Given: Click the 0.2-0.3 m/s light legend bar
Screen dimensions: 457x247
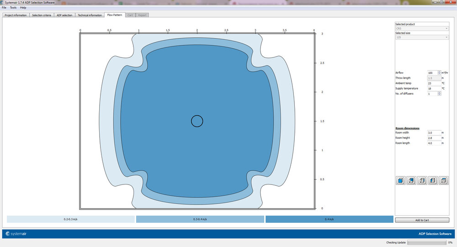Looking at the screenshot, I should [71, 220].
